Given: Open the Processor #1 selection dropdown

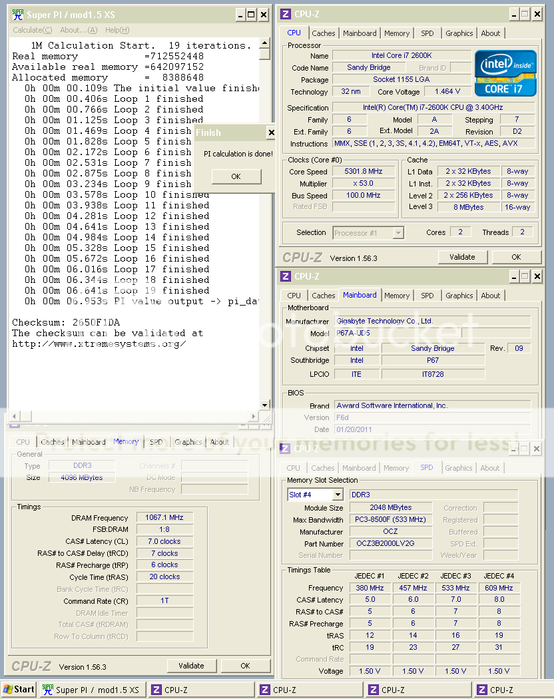Looking at the screenshot, I should 398,233.
